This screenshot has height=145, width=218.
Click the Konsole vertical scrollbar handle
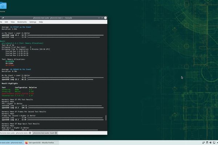(x=106, y=118)
